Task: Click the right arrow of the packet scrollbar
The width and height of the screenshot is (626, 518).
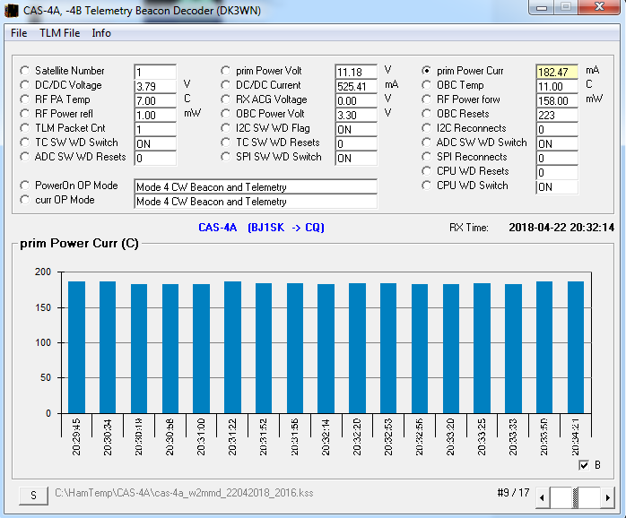Action: tap(609, 496)
